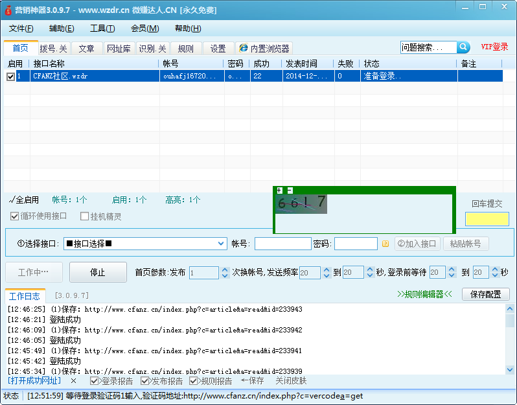Toggle the 循环使用接口 checkbox
The height and width of the screenshot is (405, 517).
click(x=14, y=216)
